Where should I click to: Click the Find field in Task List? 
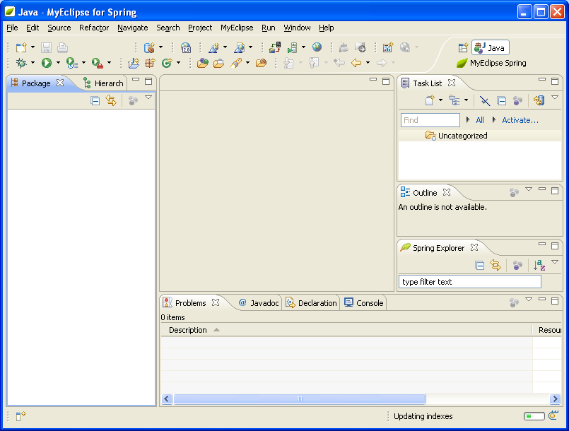430,120
